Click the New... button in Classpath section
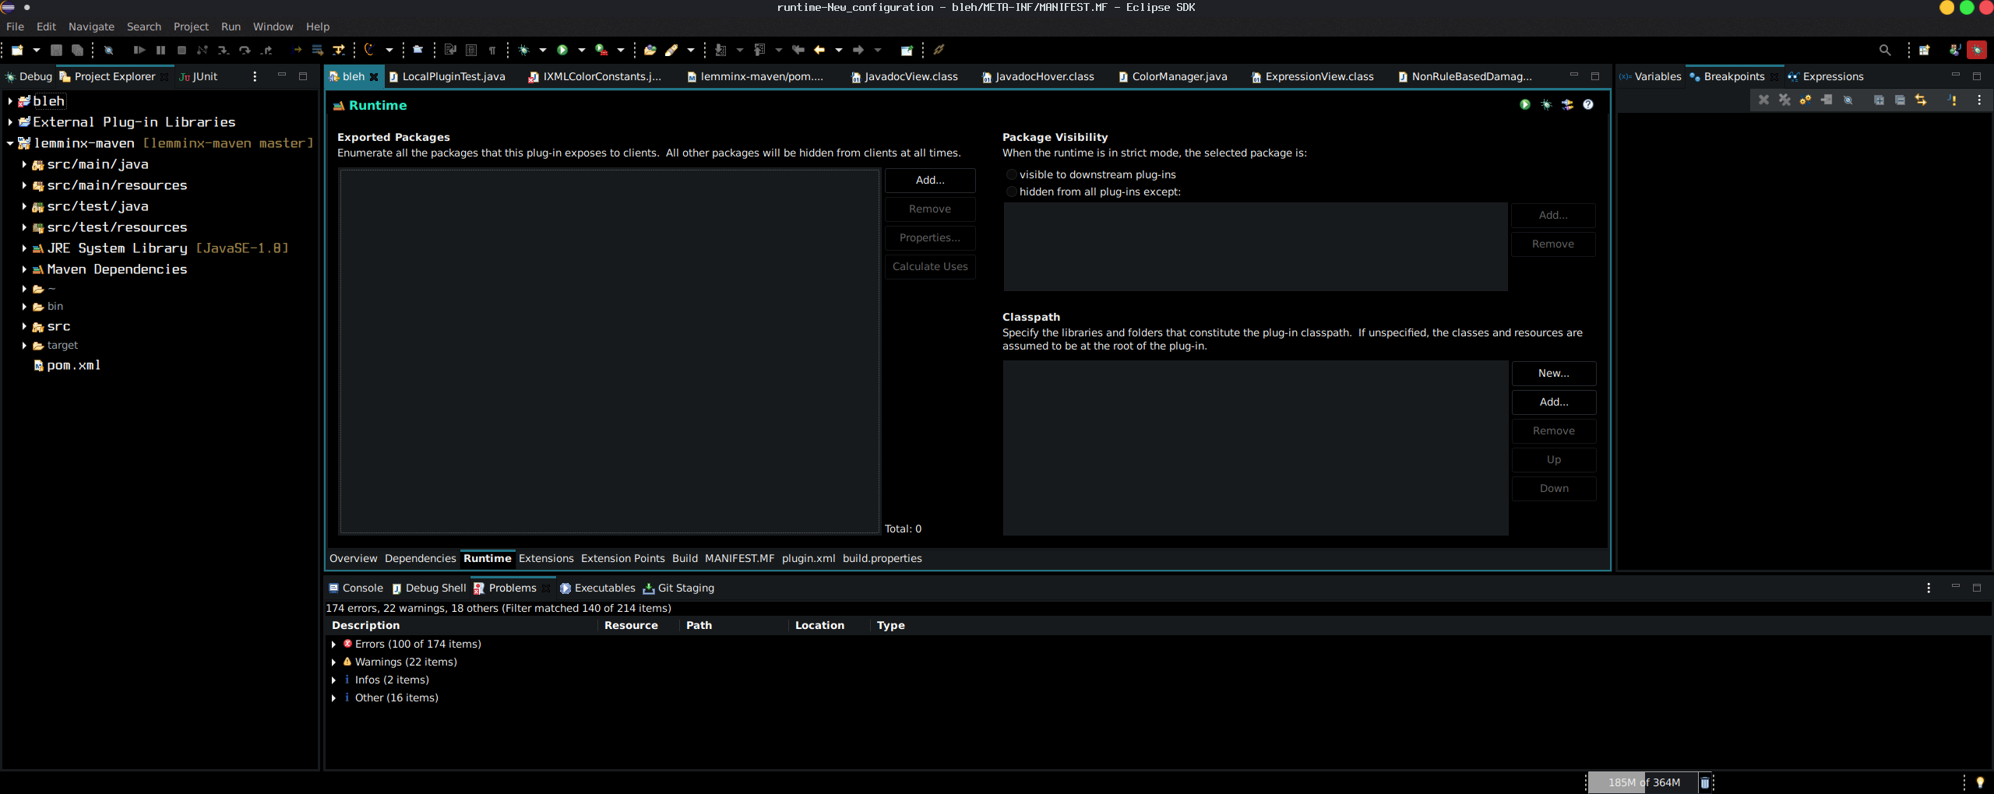The image size is (1994, 794). (1553, 373)
